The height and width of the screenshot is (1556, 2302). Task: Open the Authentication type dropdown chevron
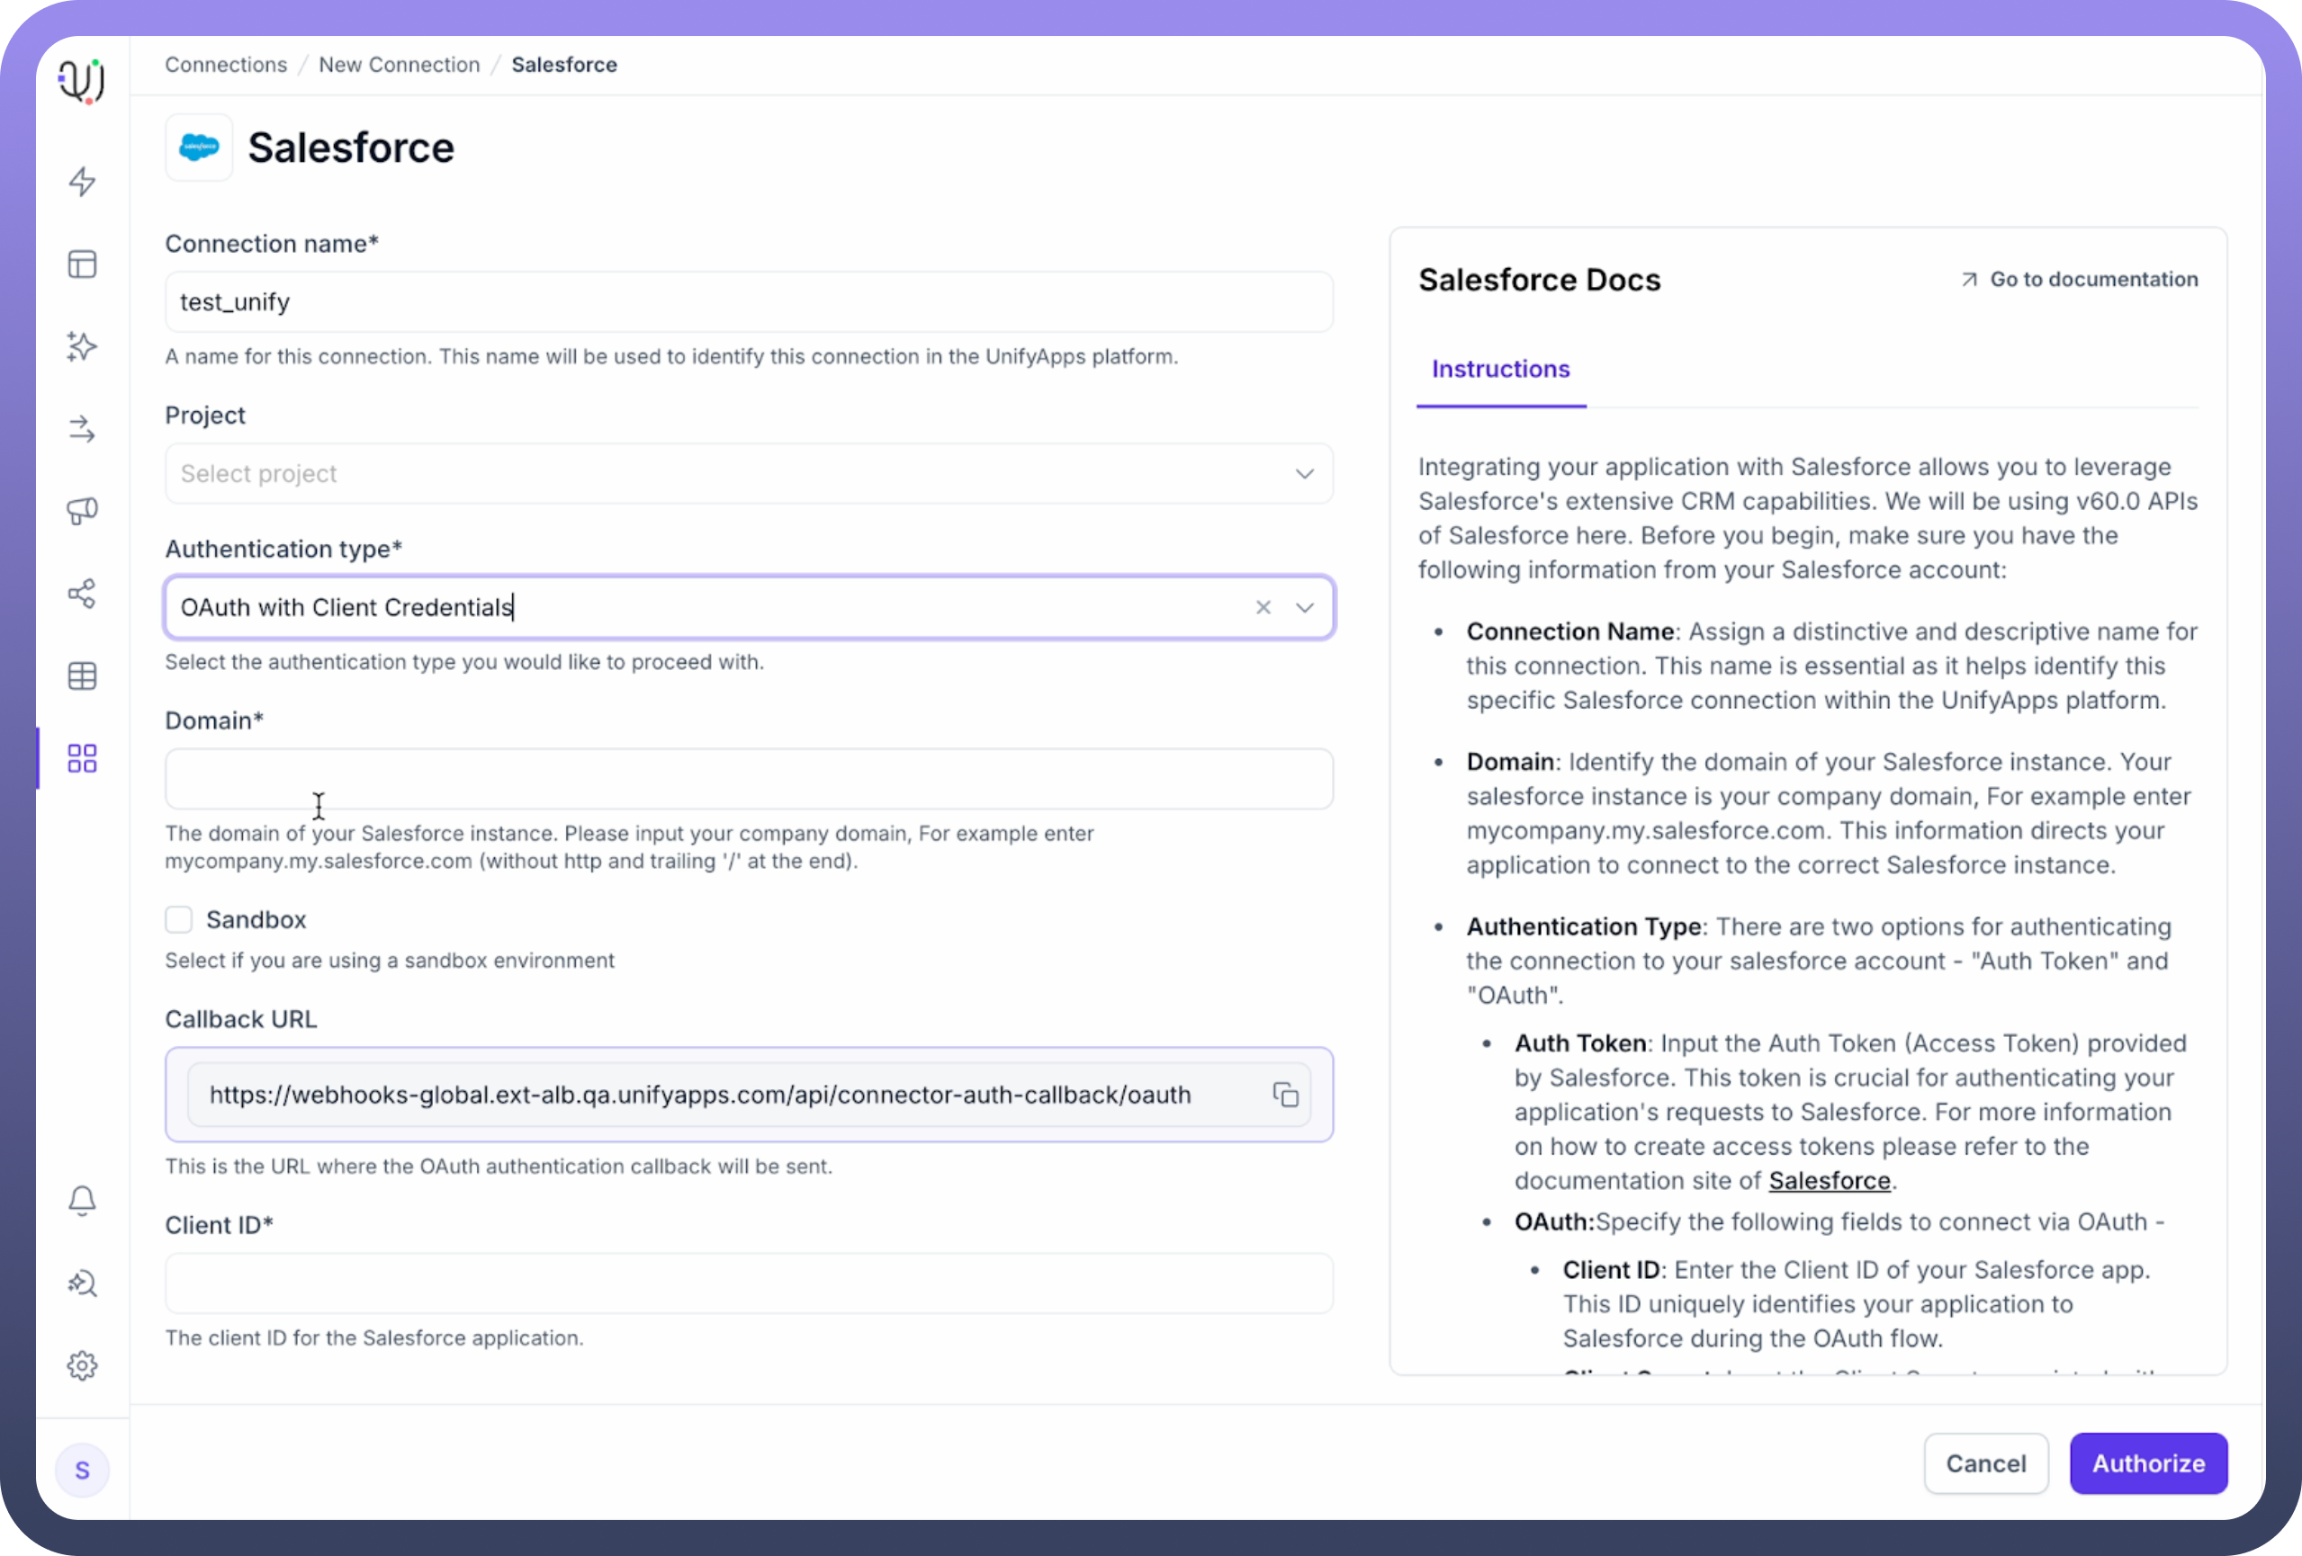(x=1305, y=608)
